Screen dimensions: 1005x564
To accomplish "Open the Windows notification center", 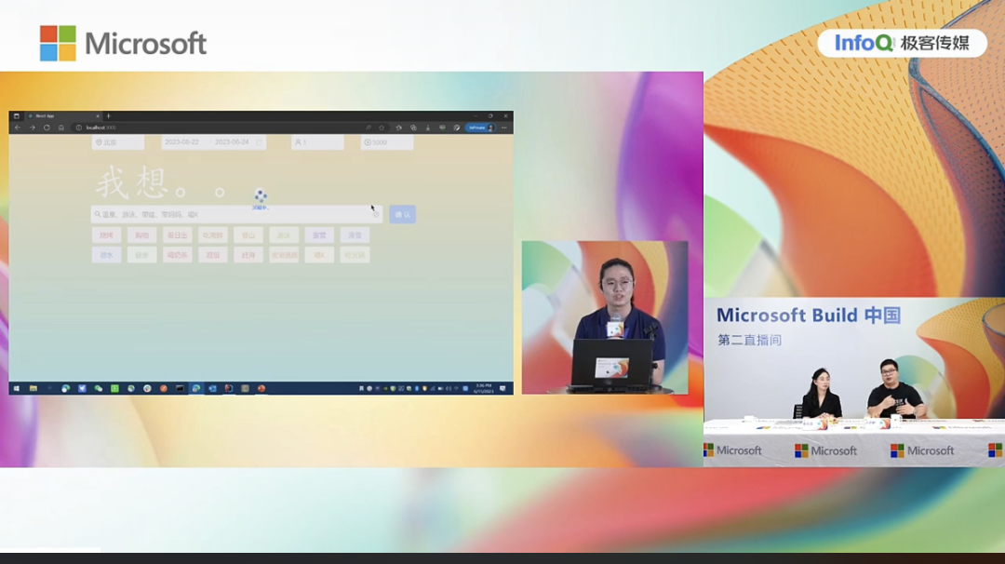I will click(502, 388).
